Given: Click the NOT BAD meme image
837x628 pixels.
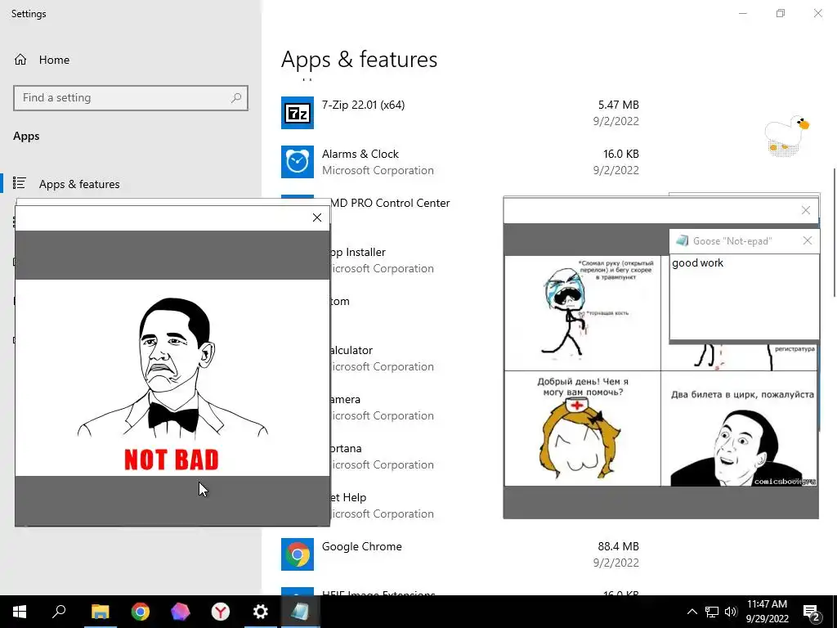Looking at the screenshot, I should coord(172,378).
